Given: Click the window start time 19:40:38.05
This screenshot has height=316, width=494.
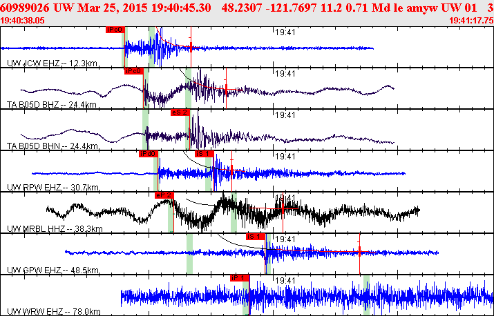Looking at the screenshot, I should 22,21.
